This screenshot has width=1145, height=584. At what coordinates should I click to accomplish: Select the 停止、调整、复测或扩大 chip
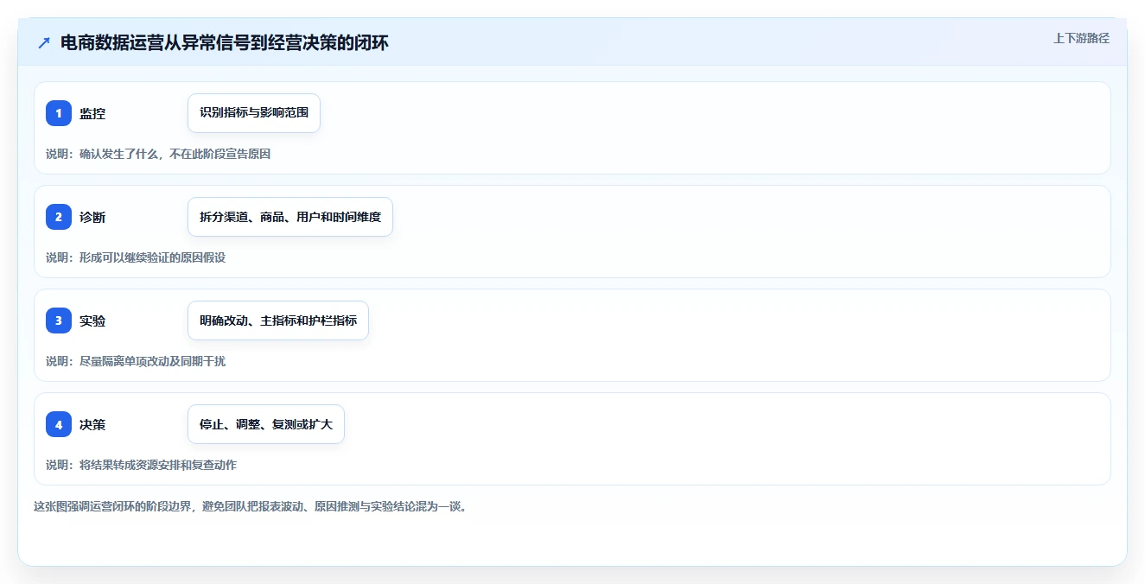pyautogui.click(x=266, y=424)
